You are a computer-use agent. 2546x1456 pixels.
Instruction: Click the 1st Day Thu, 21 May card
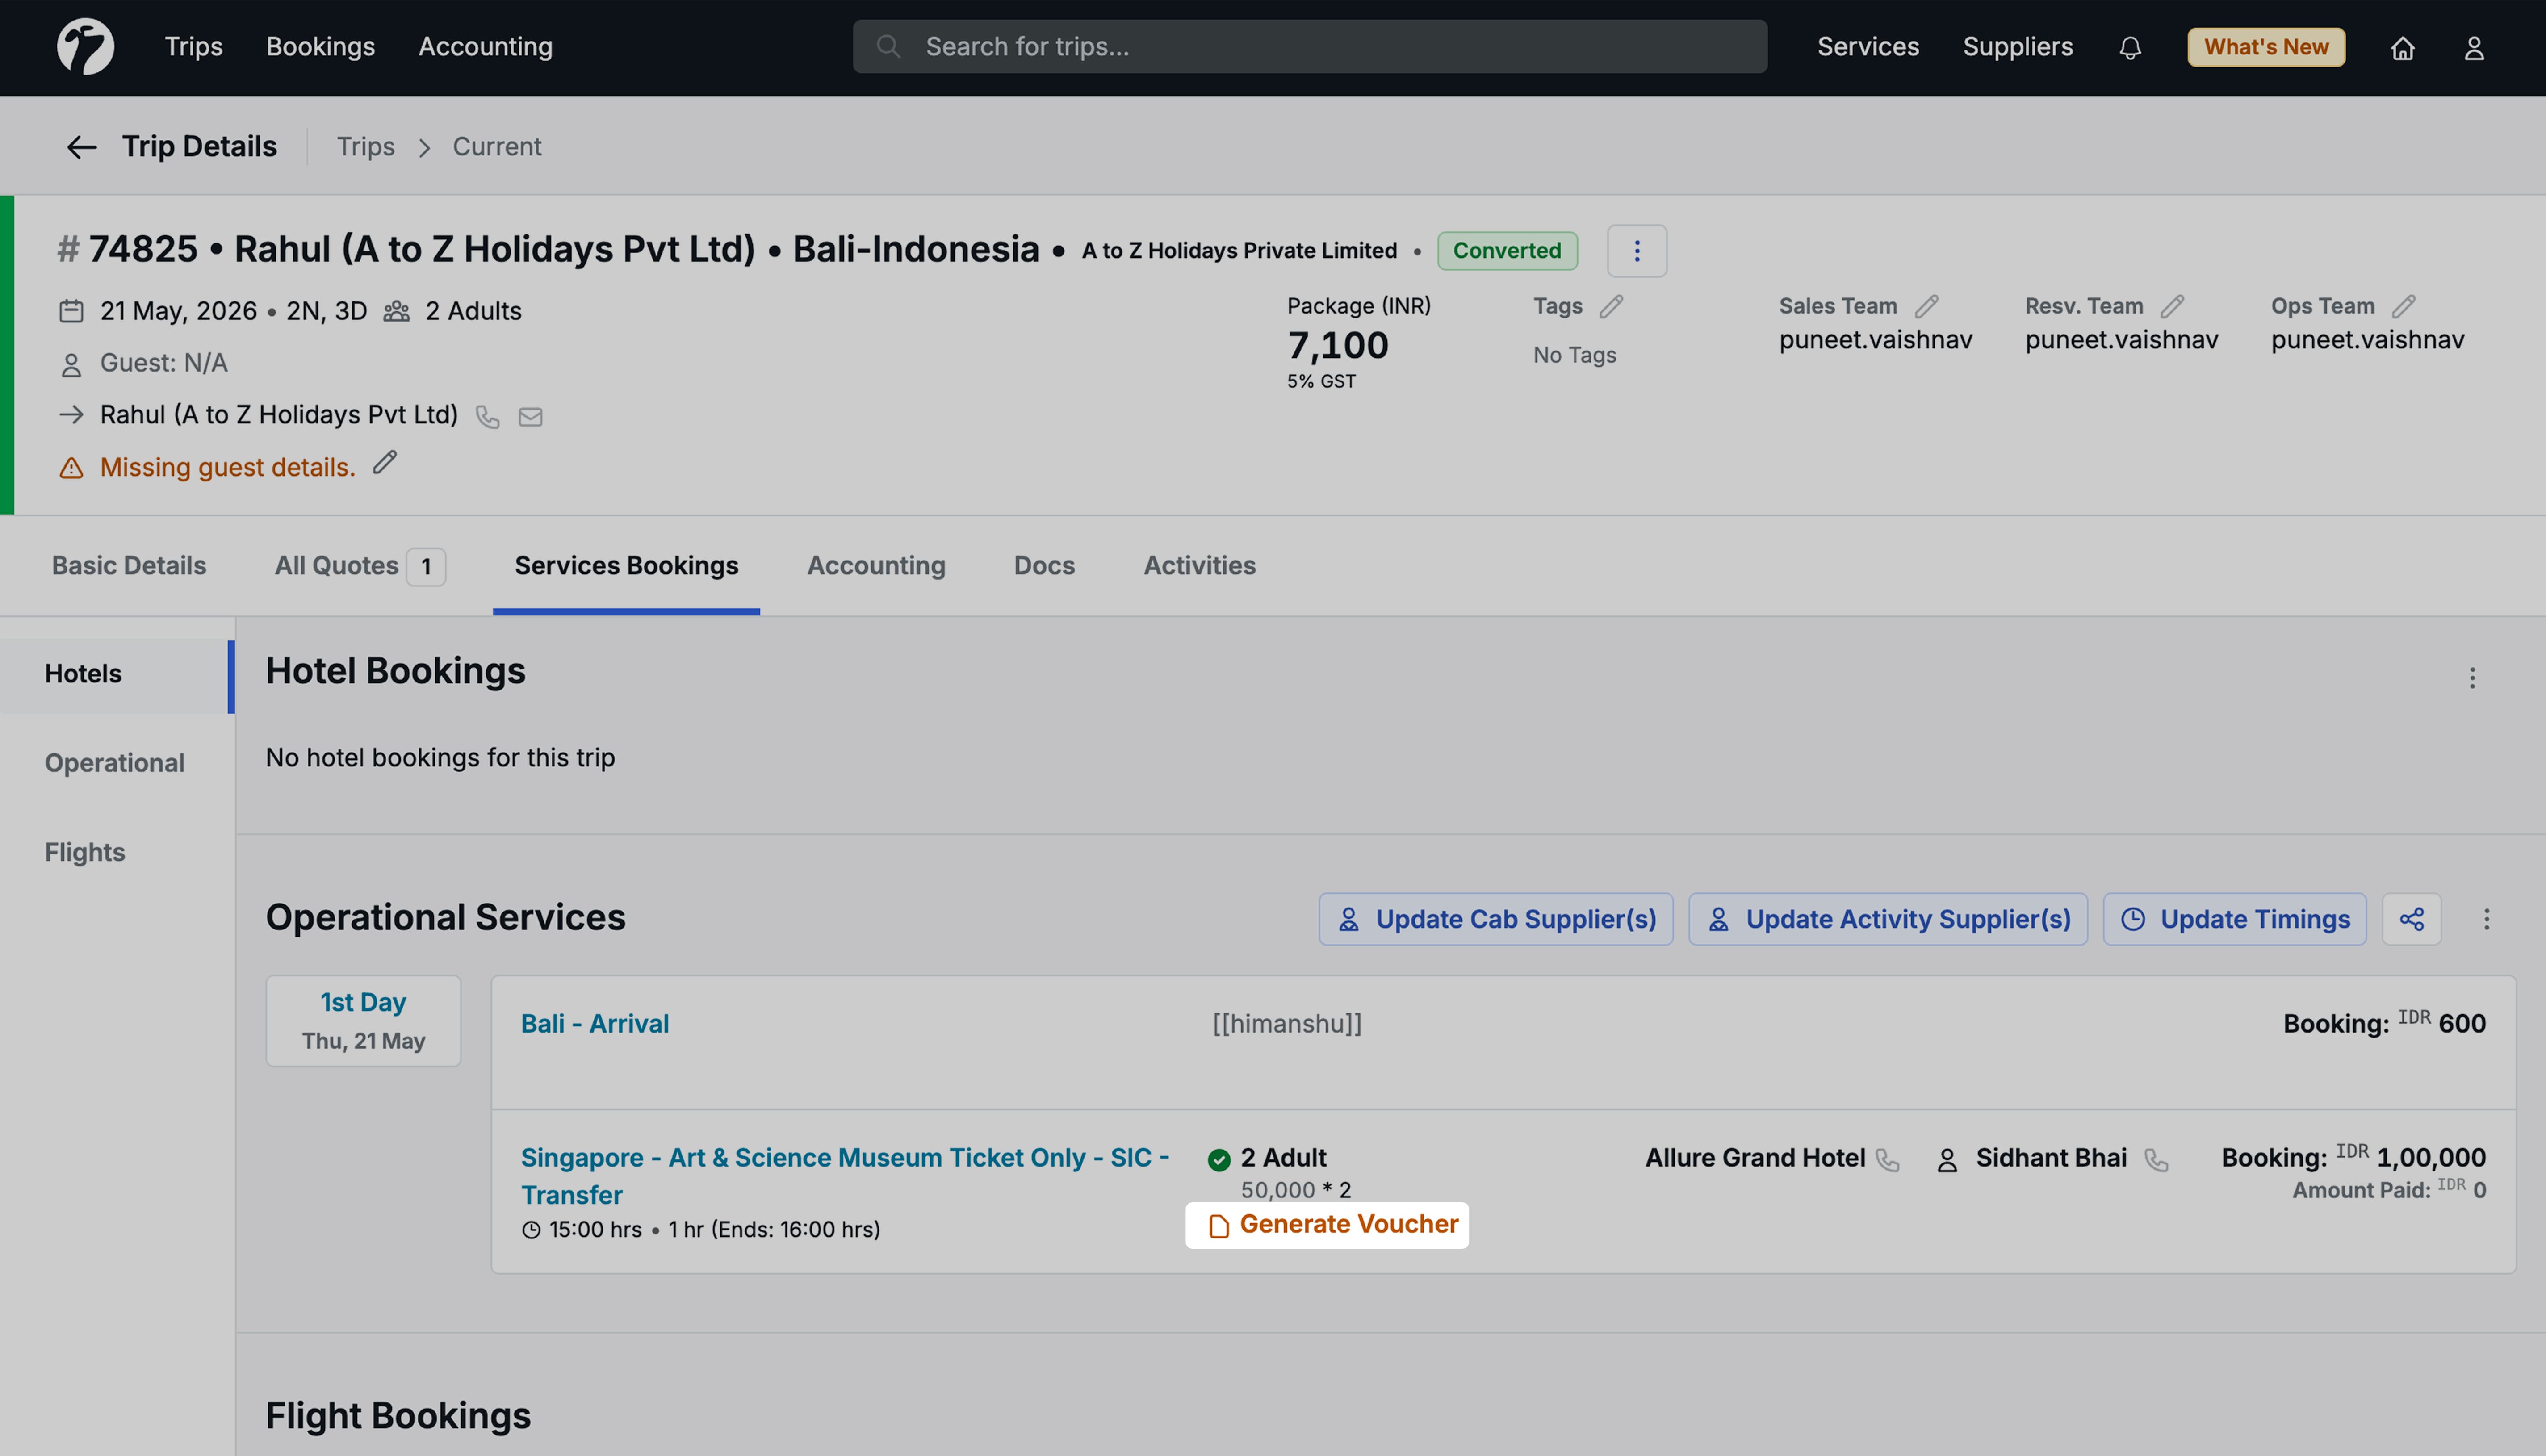[x=363, y=1021]
